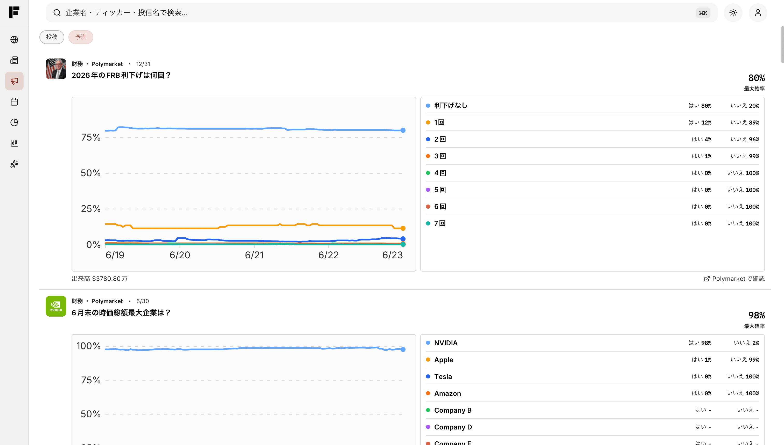Click the search magnifier icon
Viewport: 784px width, 445px height.
(x=57, y=12)
